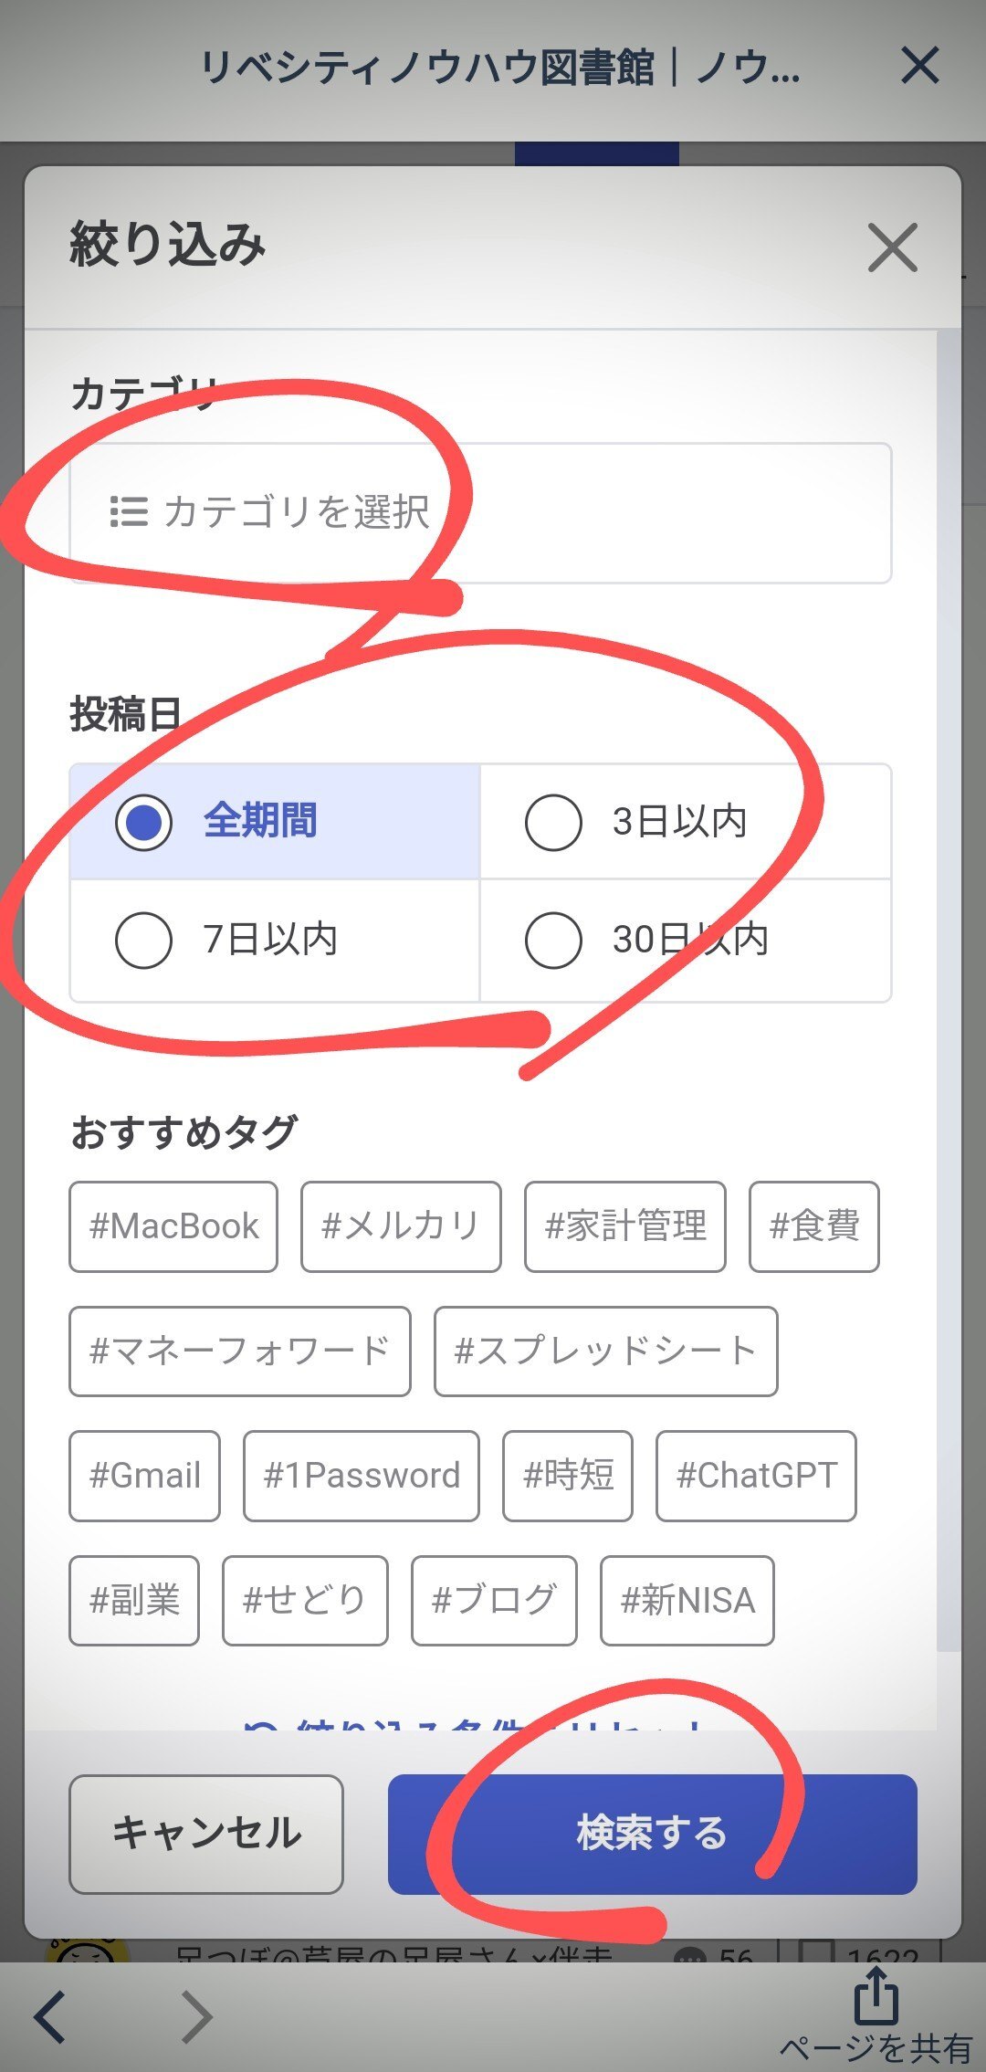This screenshot has height=2072, width=986.
Task: Select the 7日以内 radio option
Action: pos(275,940)
